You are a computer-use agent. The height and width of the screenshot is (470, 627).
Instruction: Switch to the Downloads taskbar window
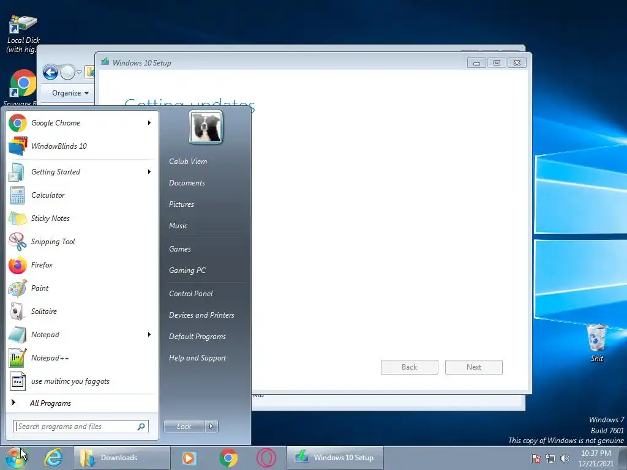click(x=122, y=458)
